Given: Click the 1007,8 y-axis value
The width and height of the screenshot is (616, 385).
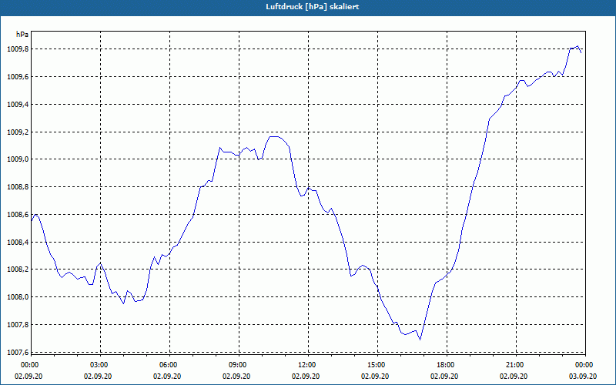Looking at the screenshot, I should 18,324.
